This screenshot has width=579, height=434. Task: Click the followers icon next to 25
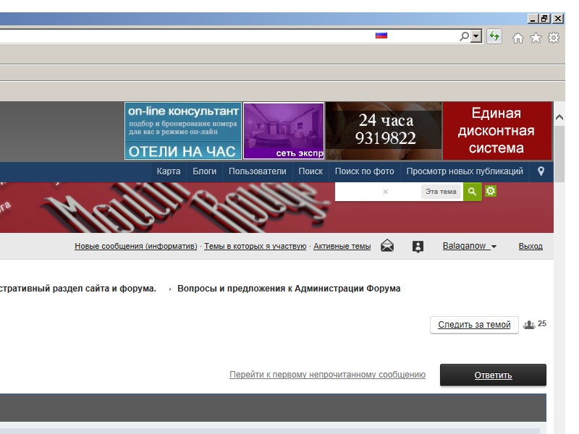tap(529, 325)
